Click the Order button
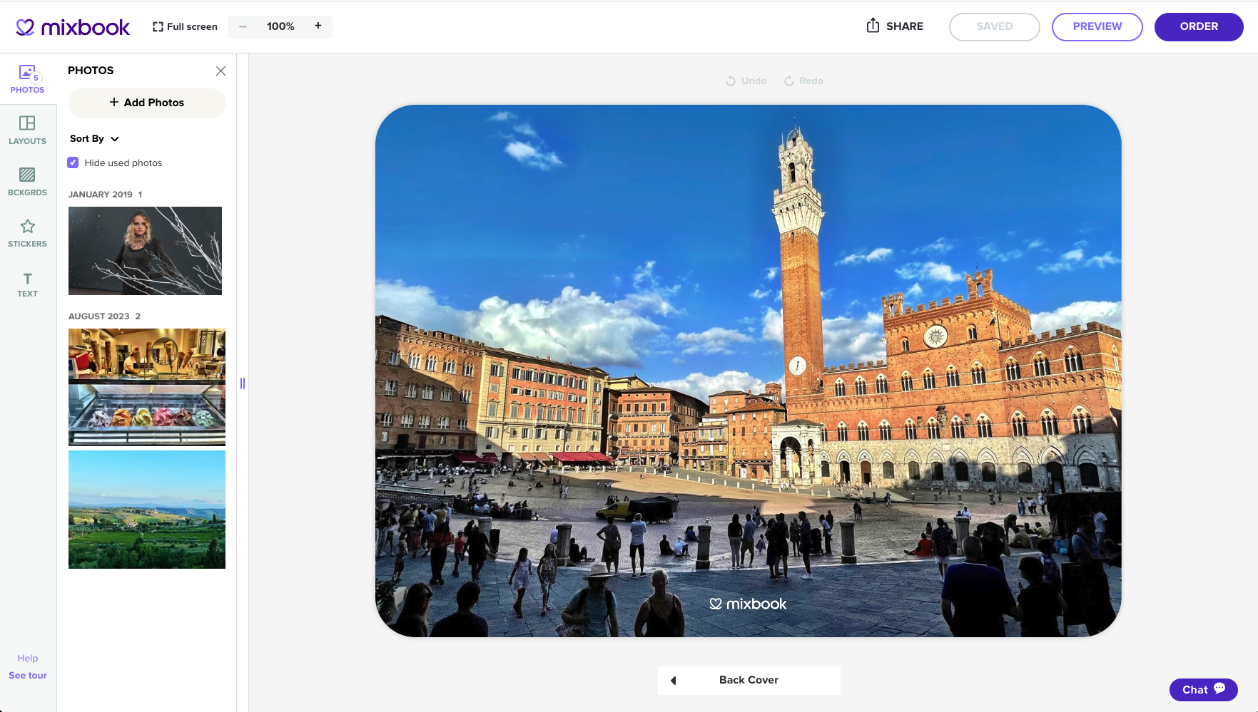1258x712 pixels. pos(1198,26)
